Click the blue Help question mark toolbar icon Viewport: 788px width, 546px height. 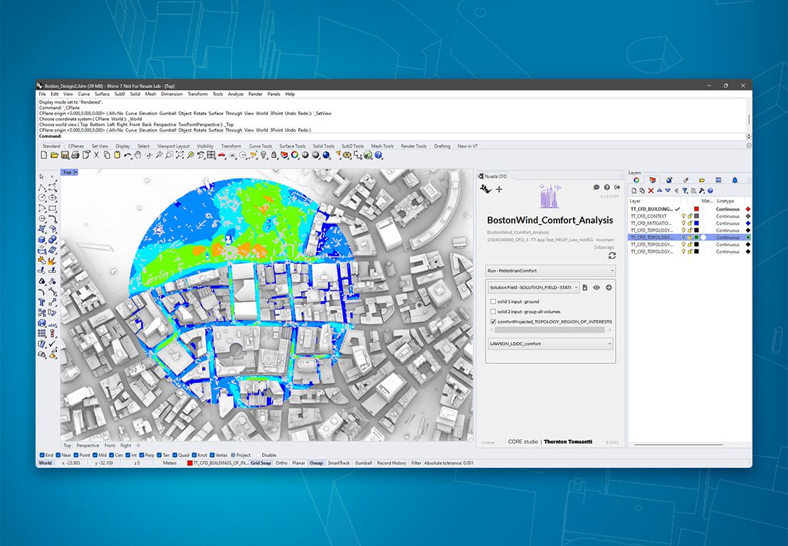379,156
